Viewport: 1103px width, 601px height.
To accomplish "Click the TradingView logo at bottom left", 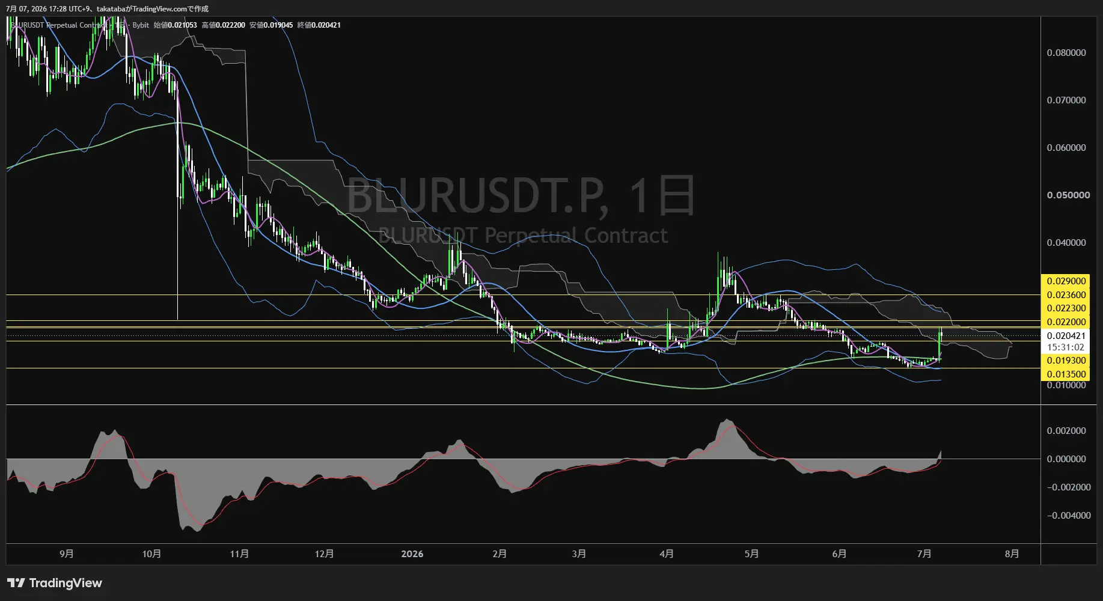I will [55, 583].
